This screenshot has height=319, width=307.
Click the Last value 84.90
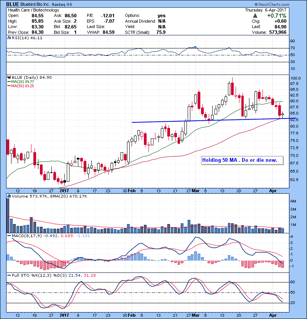click(x=281, y=27)
